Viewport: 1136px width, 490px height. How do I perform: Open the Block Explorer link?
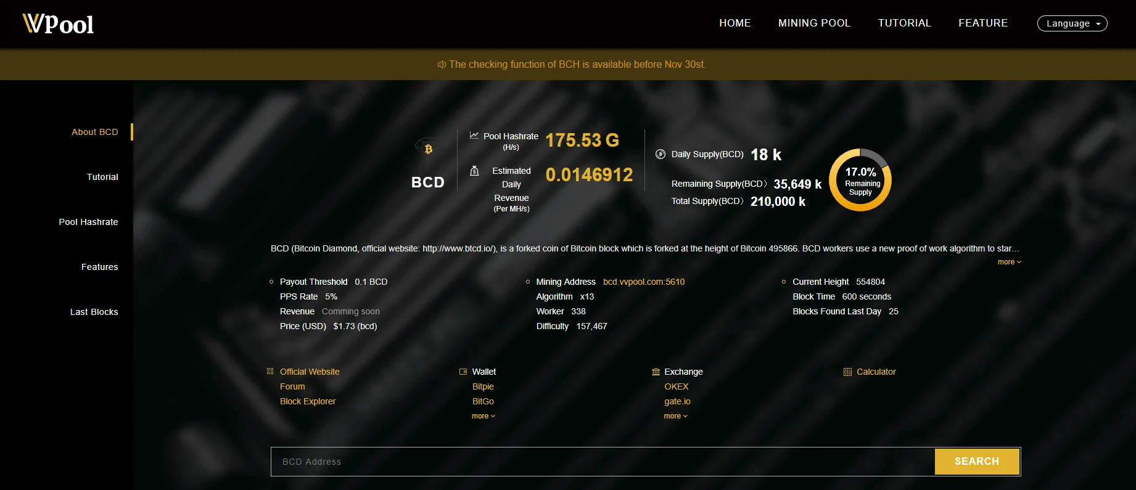308,401
